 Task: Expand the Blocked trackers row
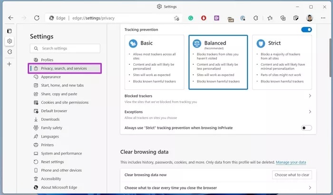(310, 96)
